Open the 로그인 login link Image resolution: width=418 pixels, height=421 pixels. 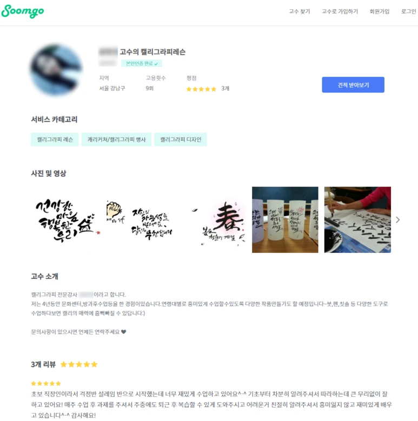coord(409,11)
